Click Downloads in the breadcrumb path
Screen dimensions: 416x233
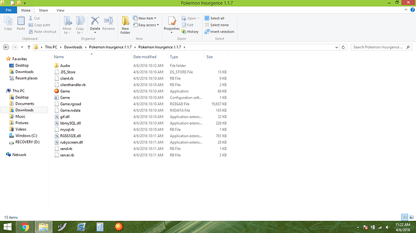[73, 47]
